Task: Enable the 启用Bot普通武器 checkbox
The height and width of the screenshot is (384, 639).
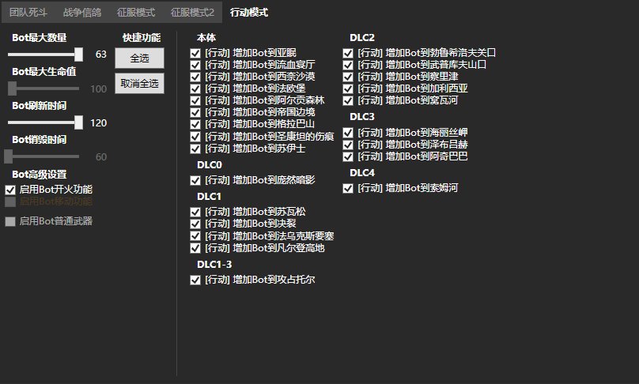Action: [11, 221]
